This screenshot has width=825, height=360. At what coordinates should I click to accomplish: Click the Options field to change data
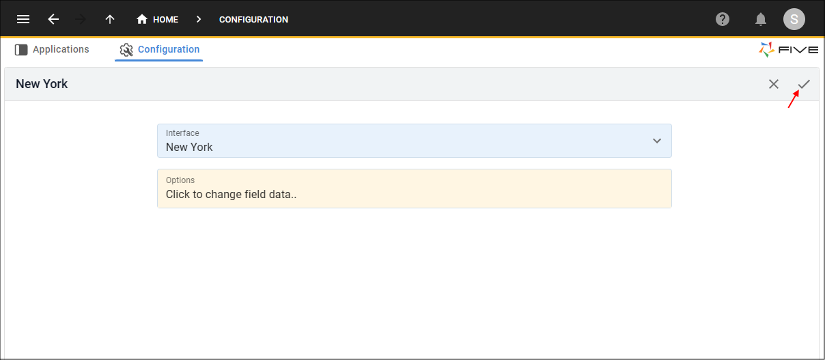coord(415,189)
